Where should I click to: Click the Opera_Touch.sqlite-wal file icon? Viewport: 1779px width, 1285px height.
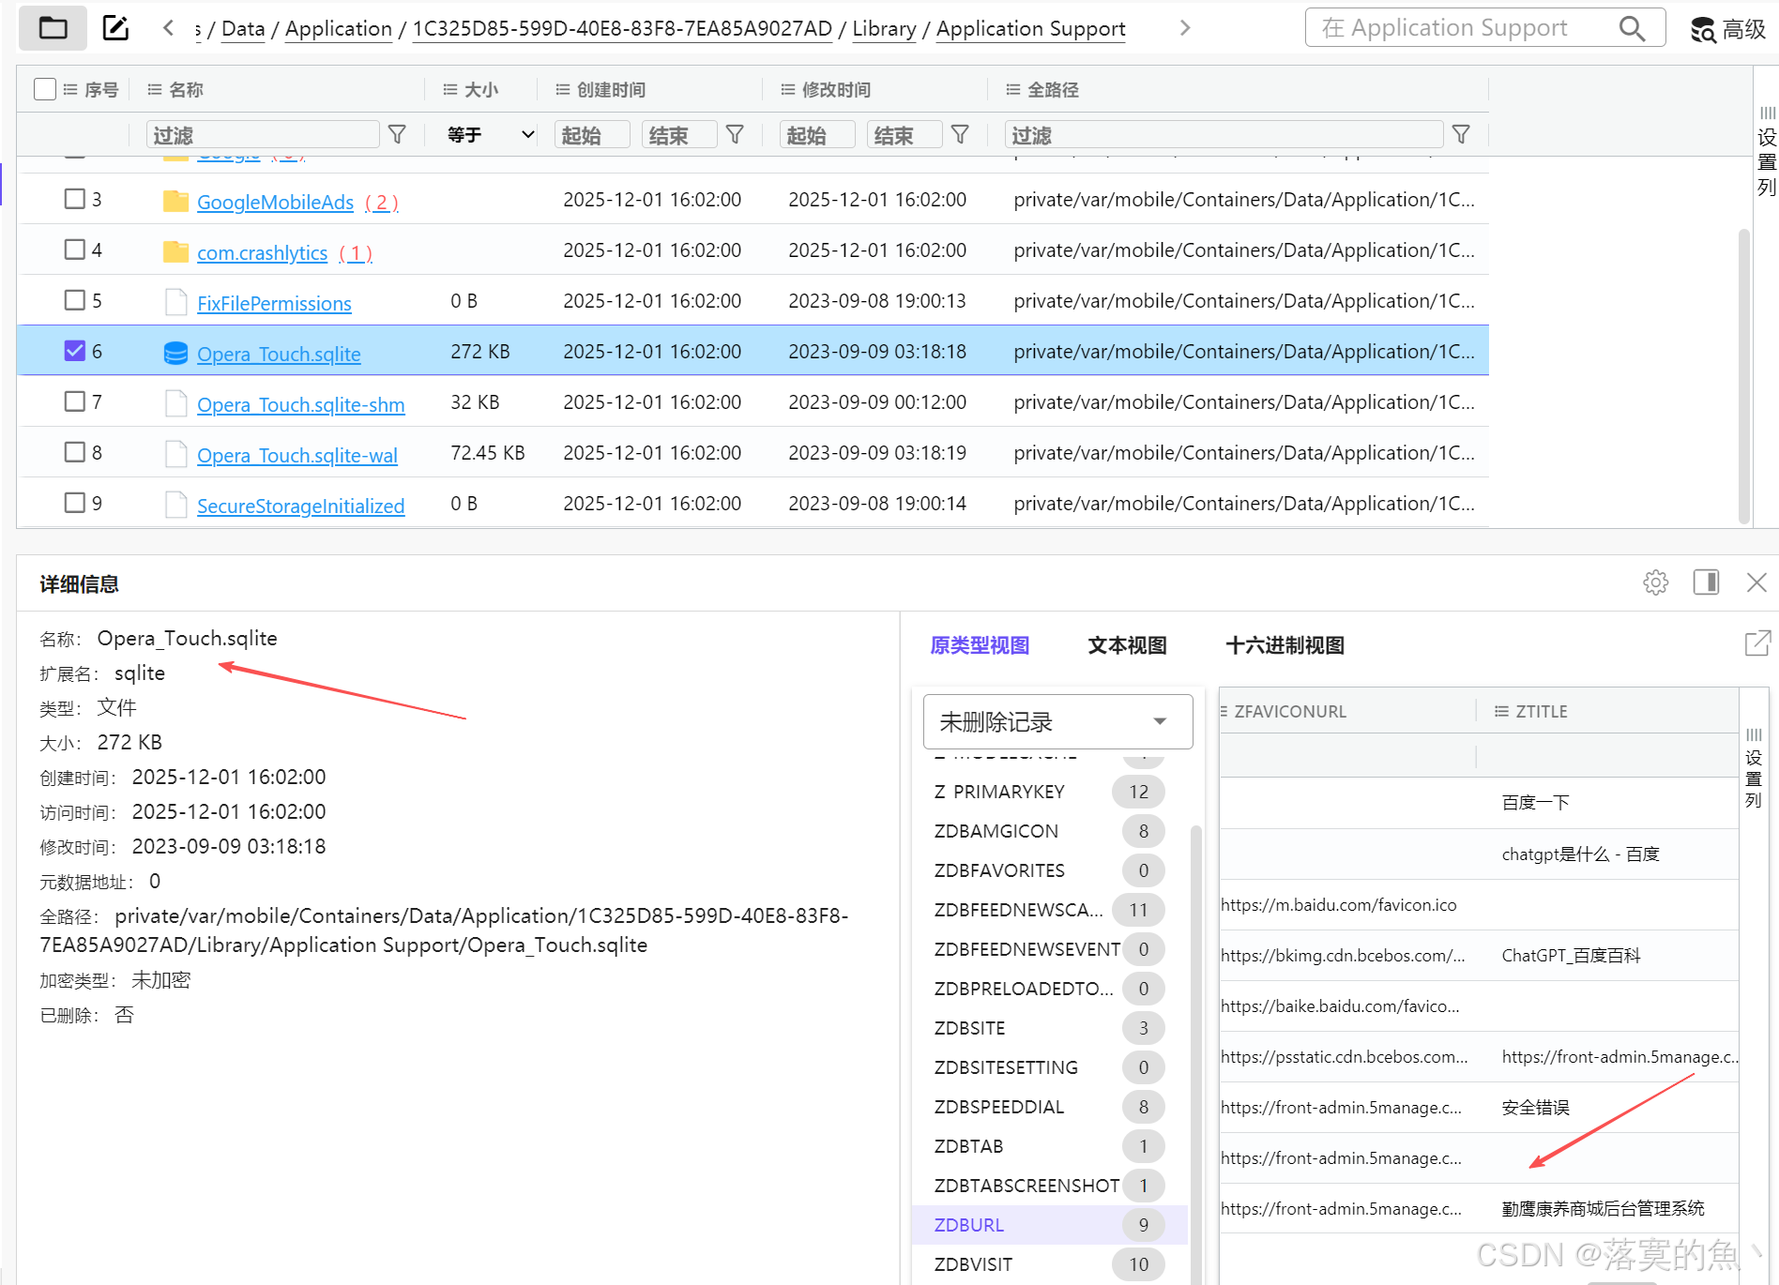pos(175,454)
